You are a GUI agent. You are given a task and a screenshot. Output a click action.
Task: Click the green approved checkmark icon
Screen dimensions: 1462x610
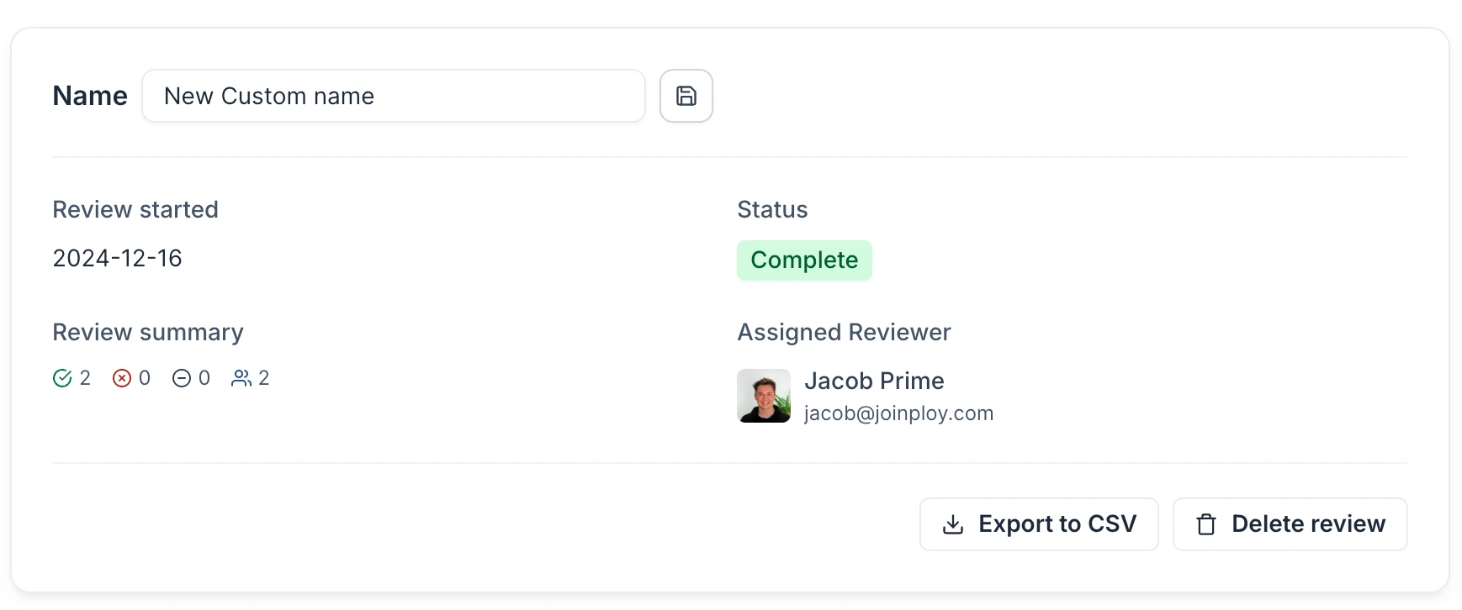(62, 378)
